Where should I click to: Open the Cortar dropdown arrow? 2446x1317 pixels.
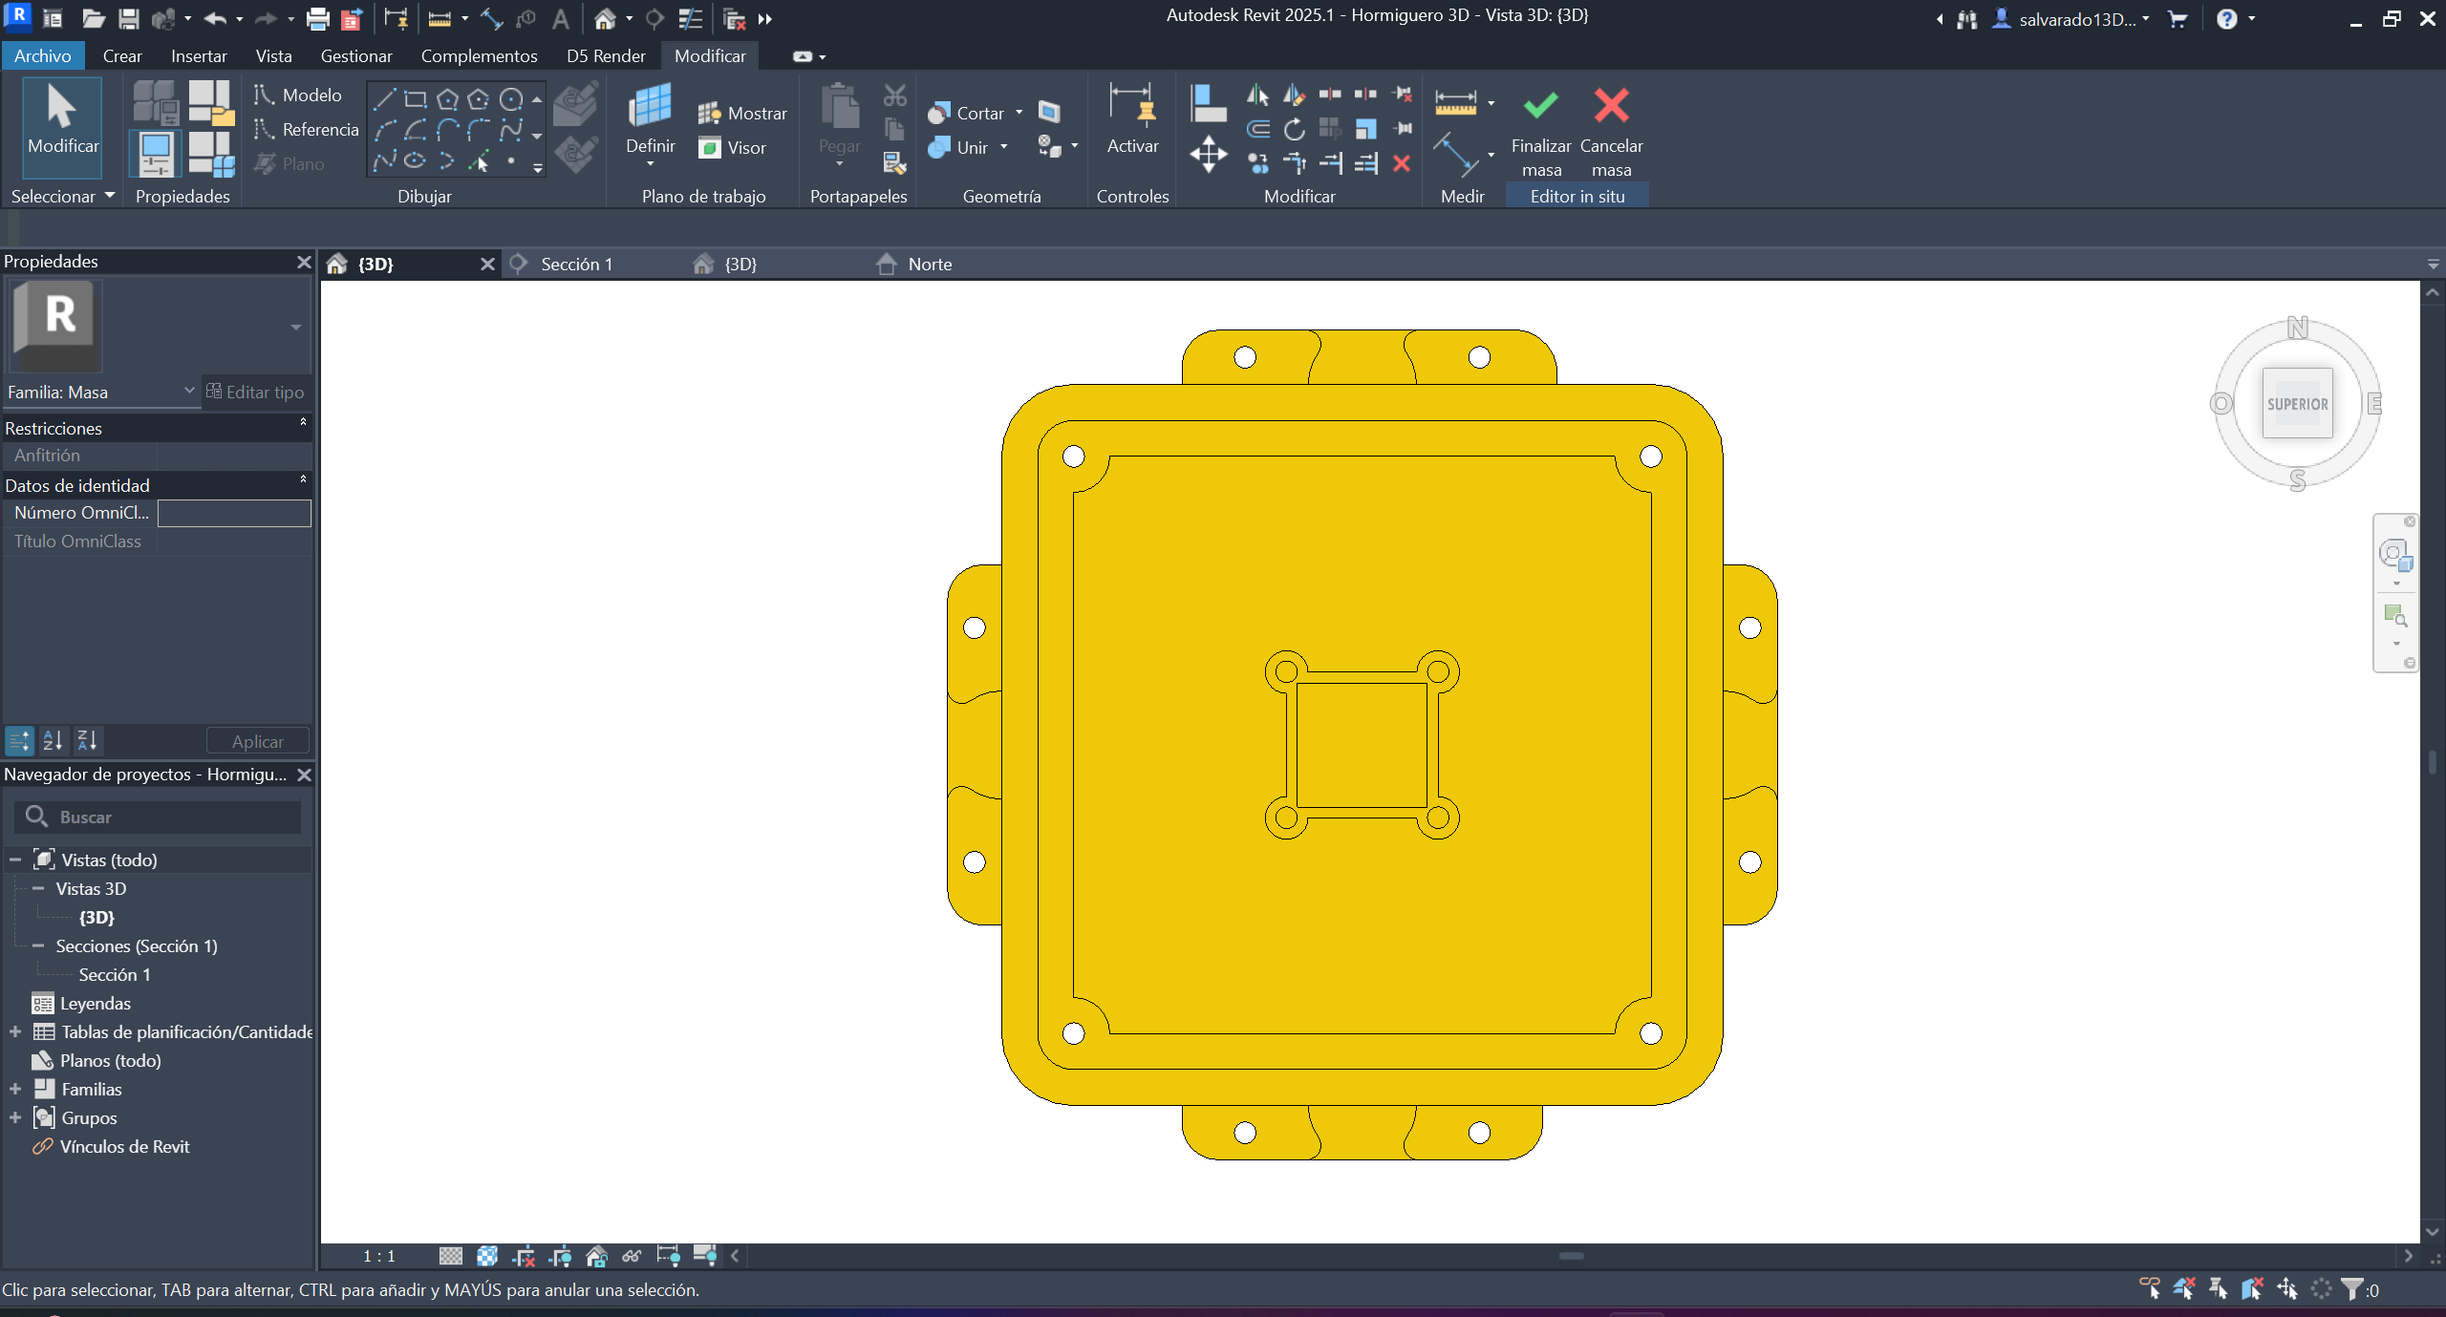tap(1019, 113)
